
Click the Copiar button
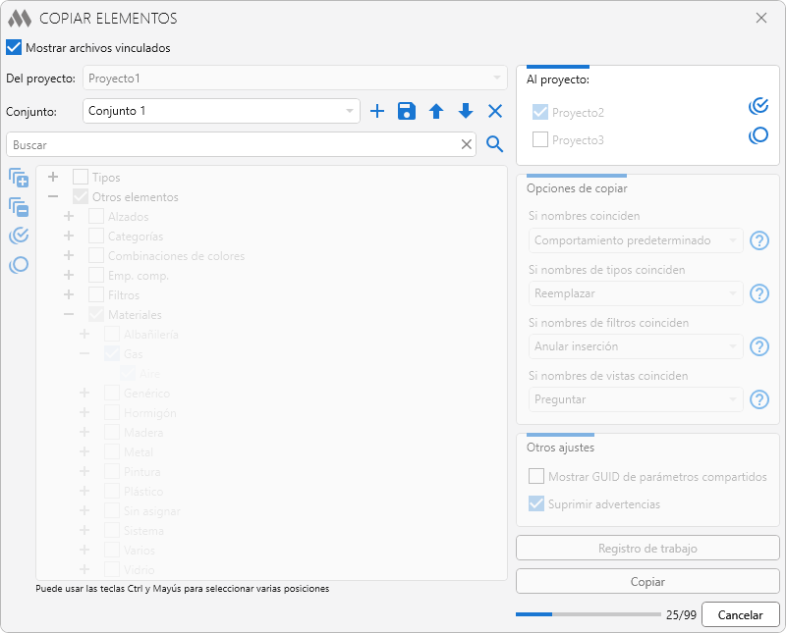tap(647, 581)
